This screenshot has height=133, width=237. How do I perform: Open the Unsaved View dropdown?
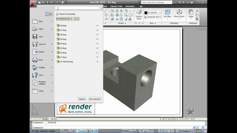[153, 17]
